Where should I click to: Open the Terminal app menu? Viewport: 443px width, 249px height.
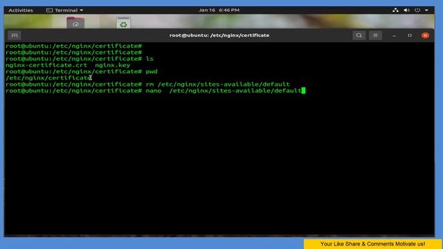(64, 10)
